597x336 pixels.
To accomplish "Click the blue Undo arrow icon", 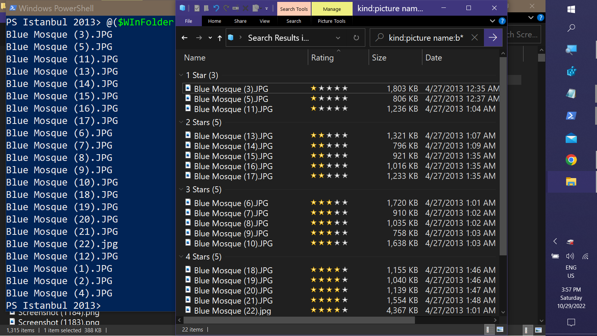I will coord(216,8).
